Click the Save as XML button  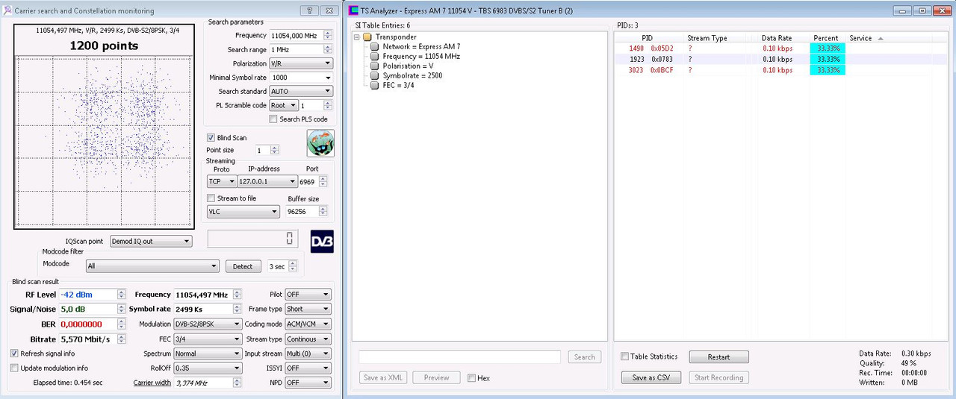382,377
